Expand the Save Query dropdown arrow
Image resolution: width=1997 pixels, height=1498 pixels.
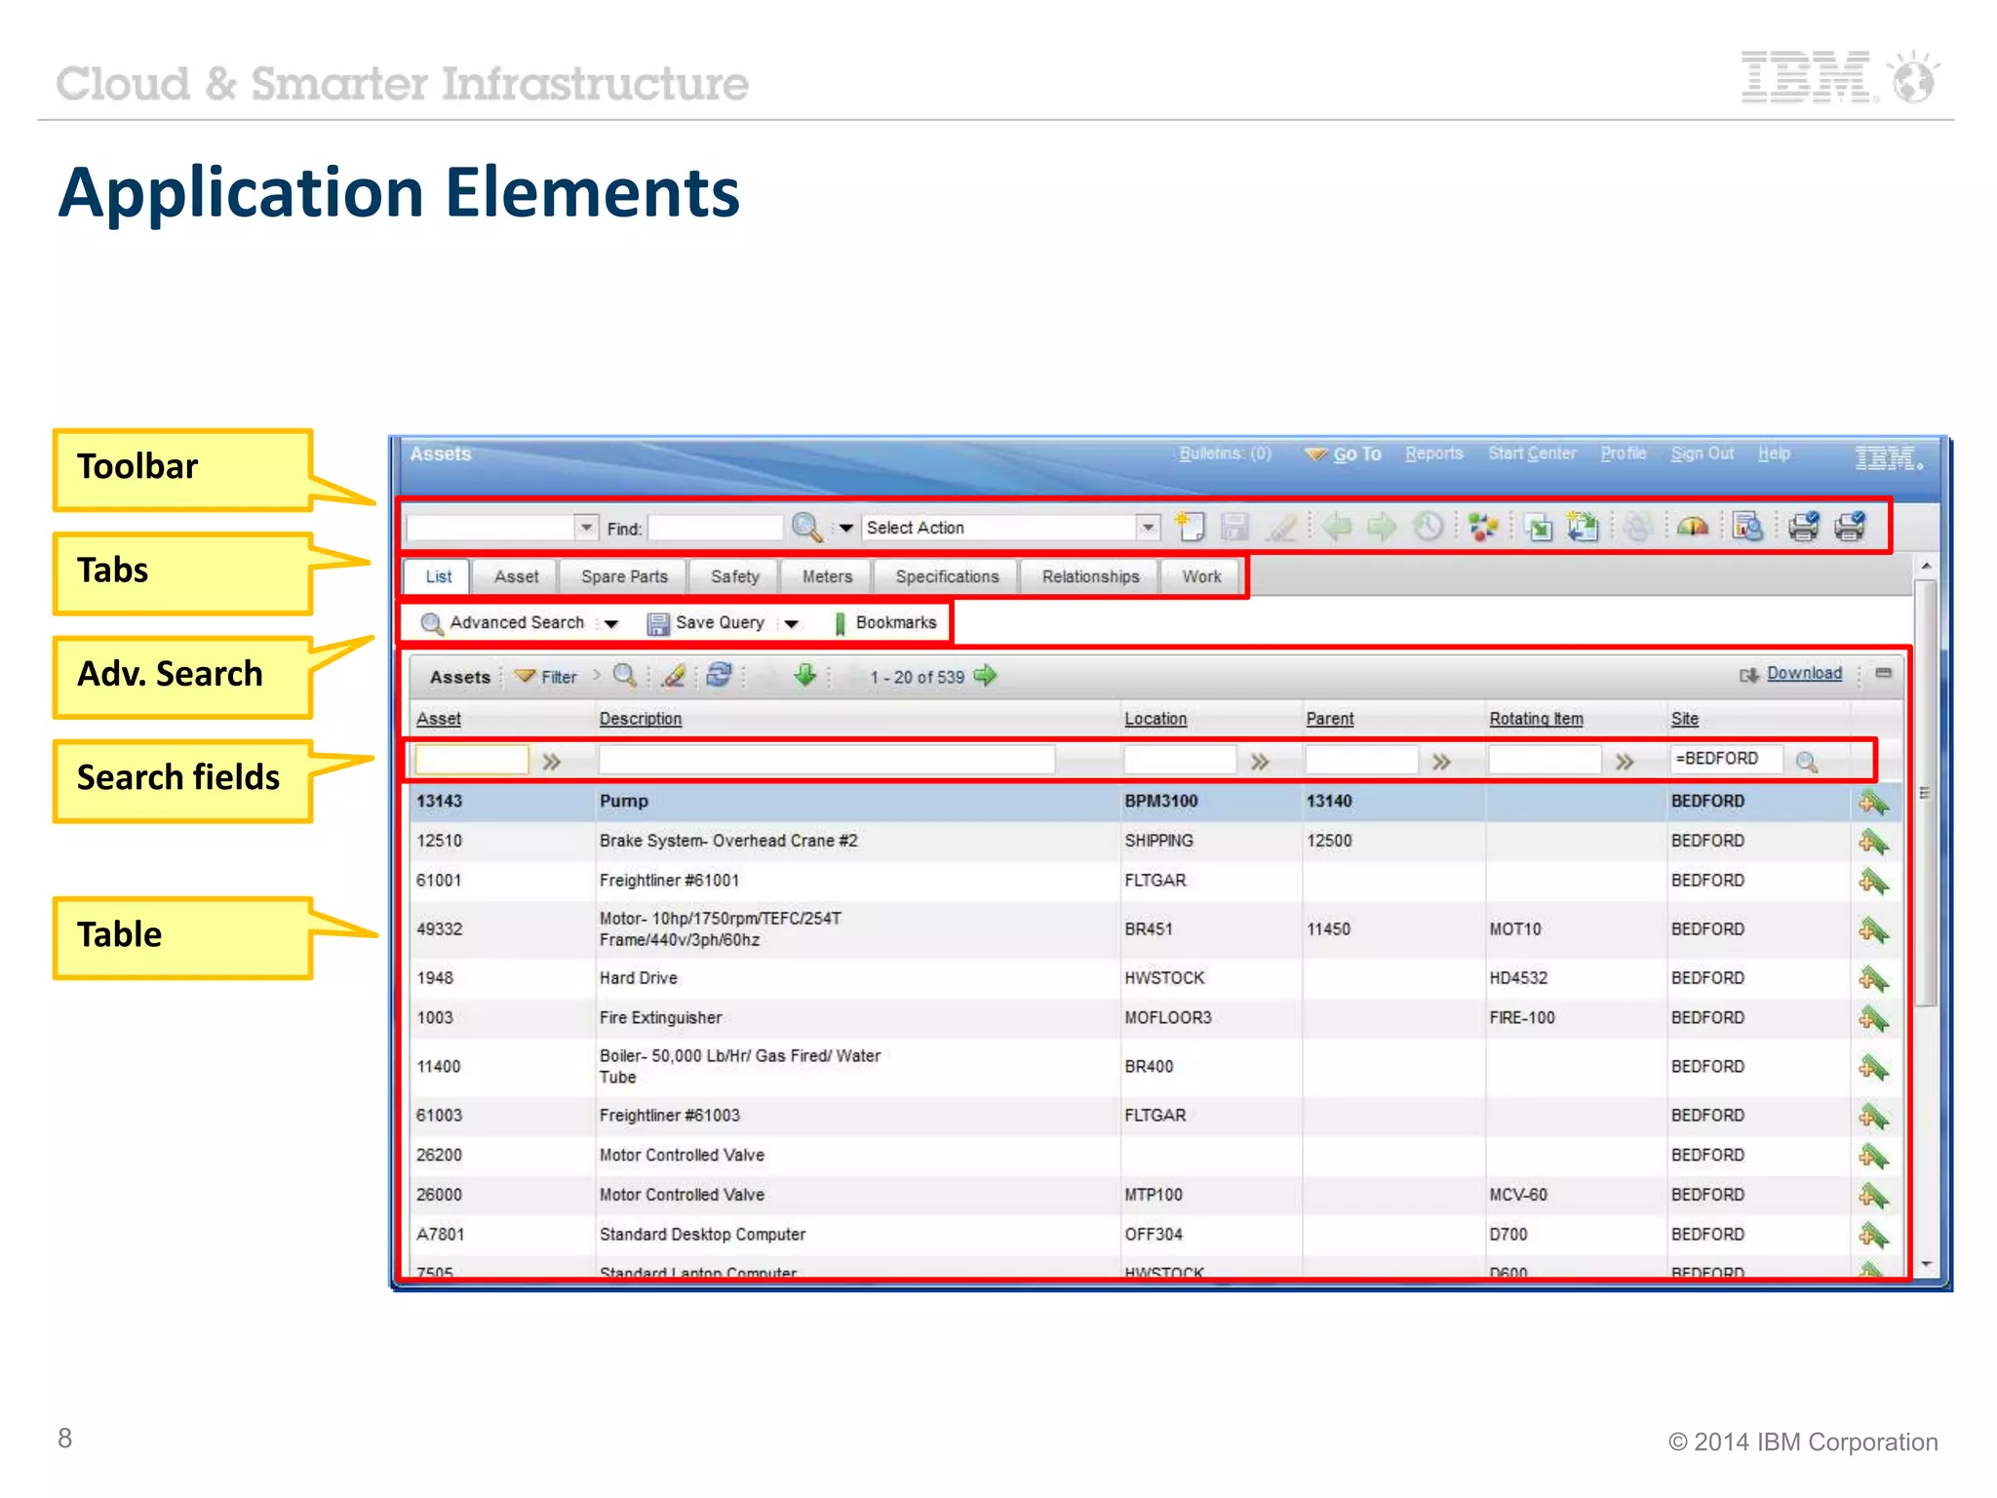tap(792, 623)
